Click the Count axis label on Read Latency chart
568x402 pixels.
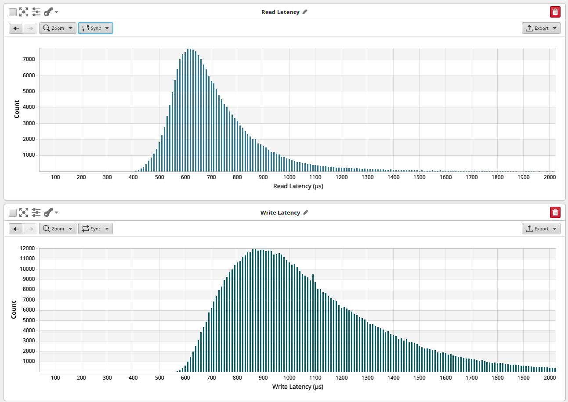(x=17, y=109)
